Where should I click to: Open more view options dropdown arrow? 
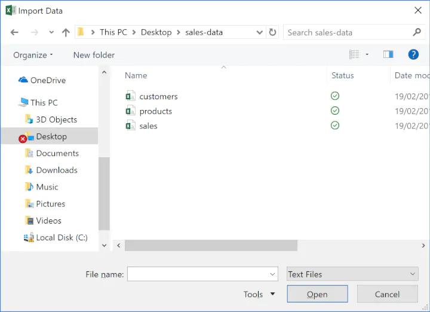click(x=367, y=54)
